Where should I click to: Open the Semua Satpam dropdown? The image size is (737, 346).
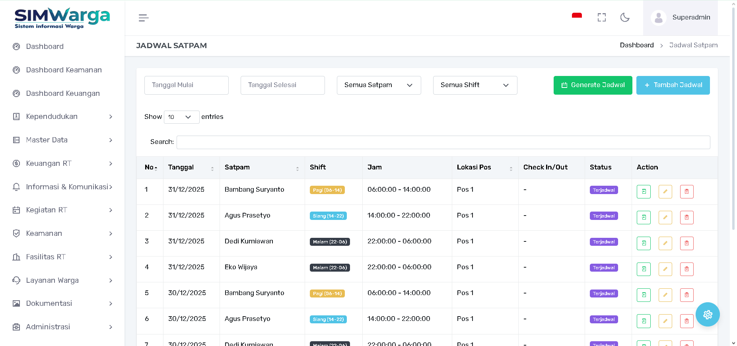pos(379,85)
